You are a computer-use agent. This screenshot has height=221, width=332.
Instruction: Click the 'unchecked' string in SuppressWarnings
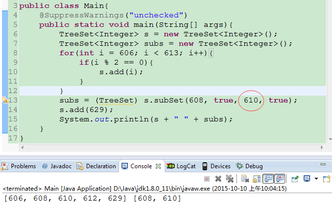pos(156,15)
